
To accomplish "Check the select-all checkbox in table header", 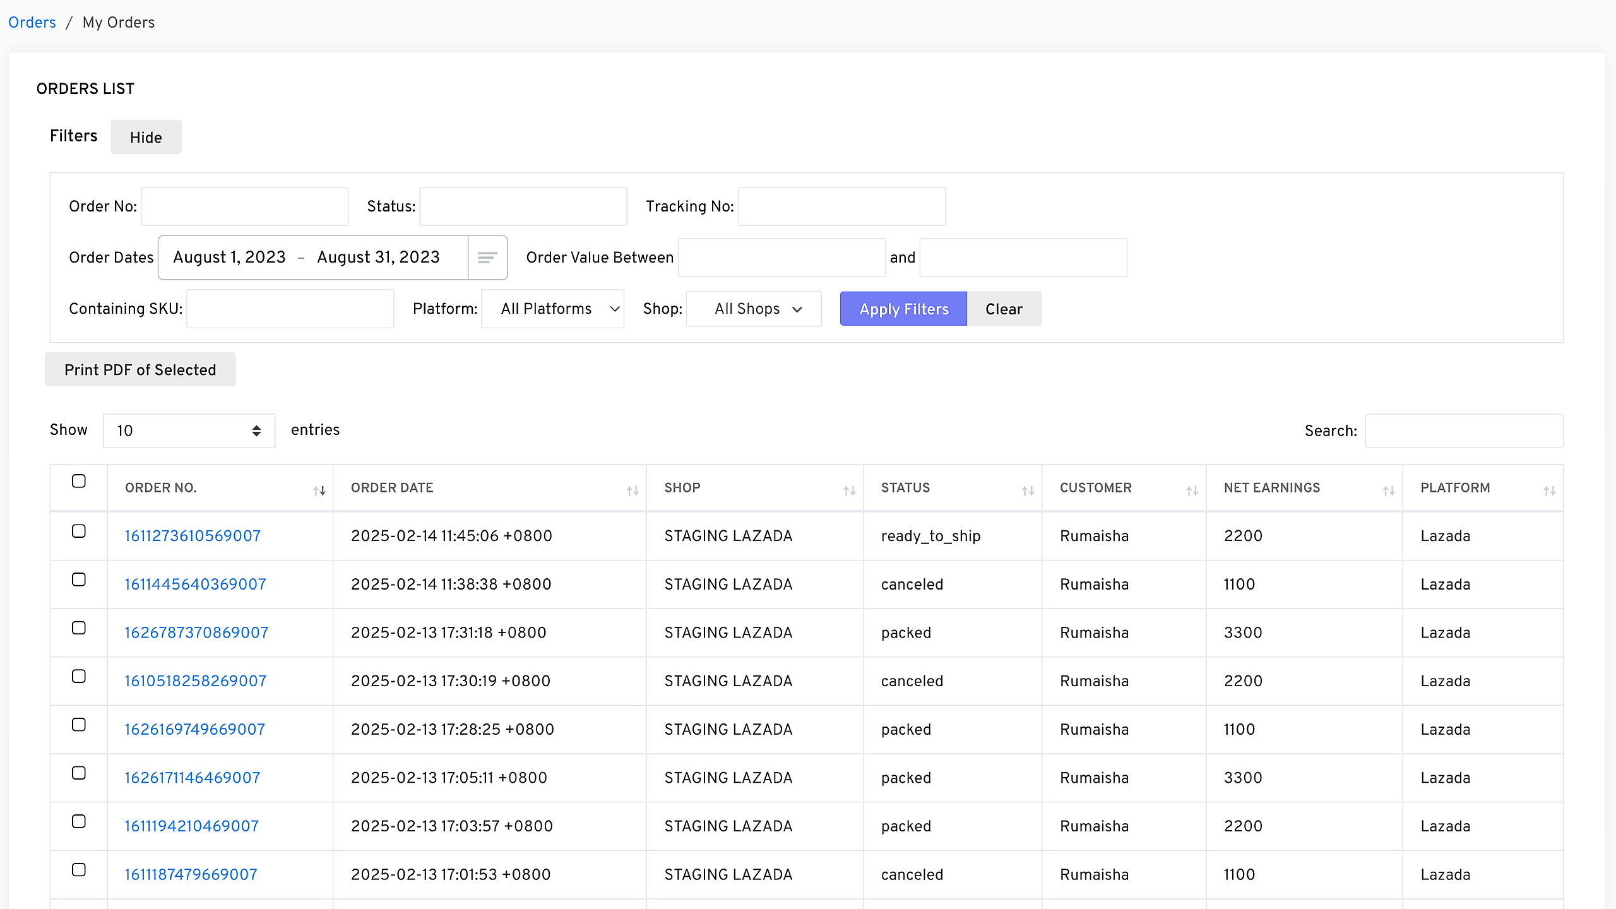I will click(x=79, y=481).
